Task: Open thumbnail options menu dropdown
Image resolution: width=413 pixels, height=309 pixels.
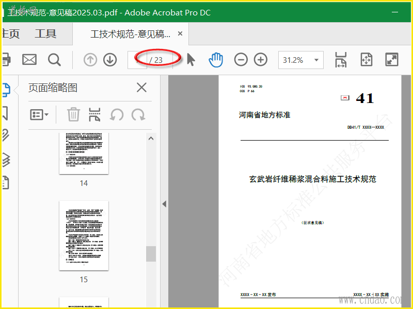Action: pos(39,115)
